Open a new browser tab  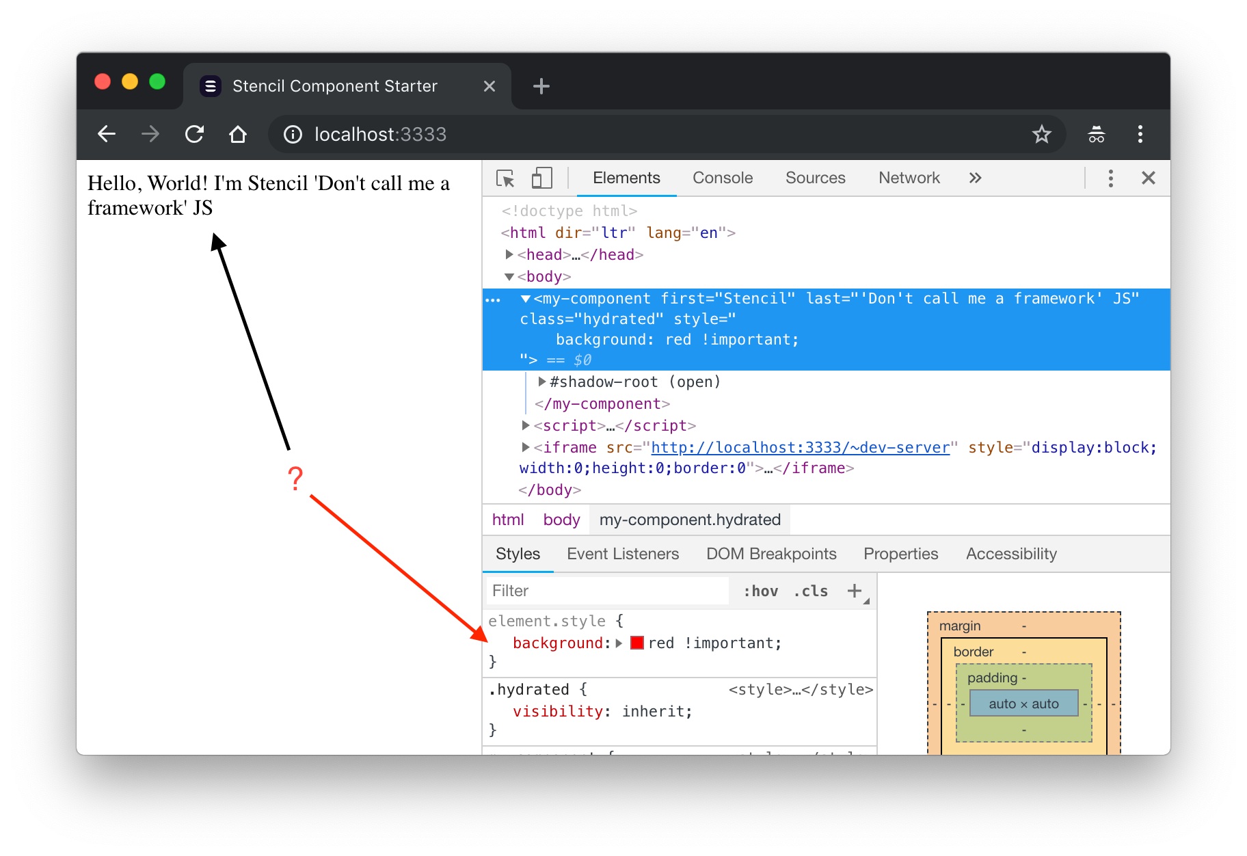coord(541,86)
